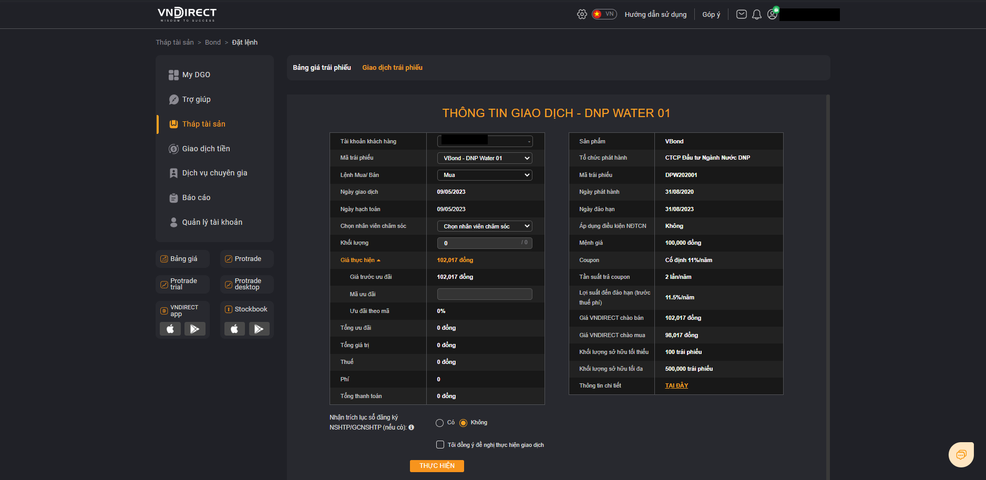
Task: Click the Ngày đáo hạn value 31/08/2023
Action: coord(680,209)
